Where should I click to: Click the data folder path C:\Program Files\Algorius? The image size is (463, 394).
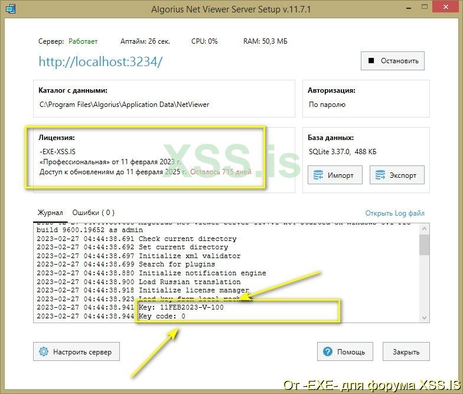(124, 105)
